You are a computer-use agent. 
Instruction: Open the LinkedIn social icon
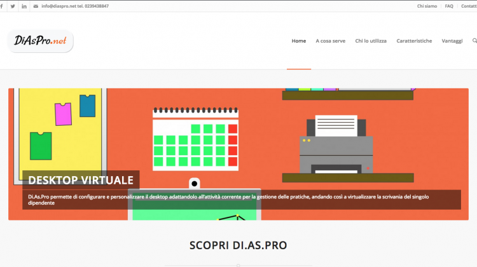tap(24, 6)
